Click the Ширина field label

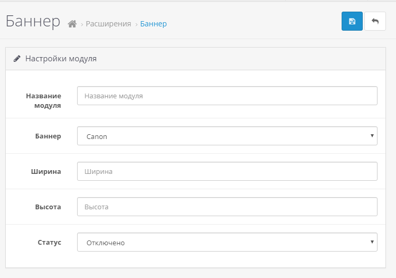[46, 172]
